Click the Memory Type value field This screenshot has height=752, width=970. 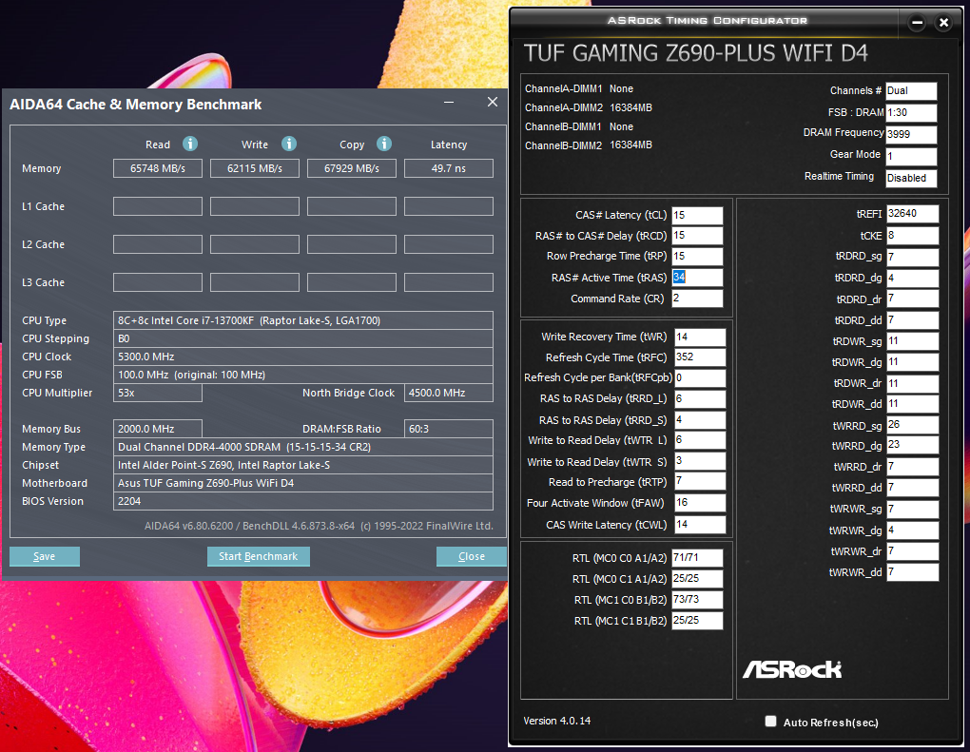pos(303,447)
